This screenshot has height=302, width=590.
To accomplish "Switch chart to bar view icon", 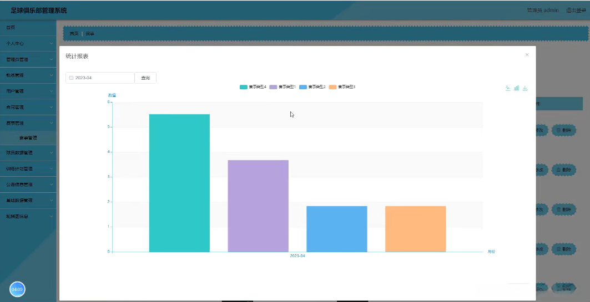I will (x=517, y=88).
